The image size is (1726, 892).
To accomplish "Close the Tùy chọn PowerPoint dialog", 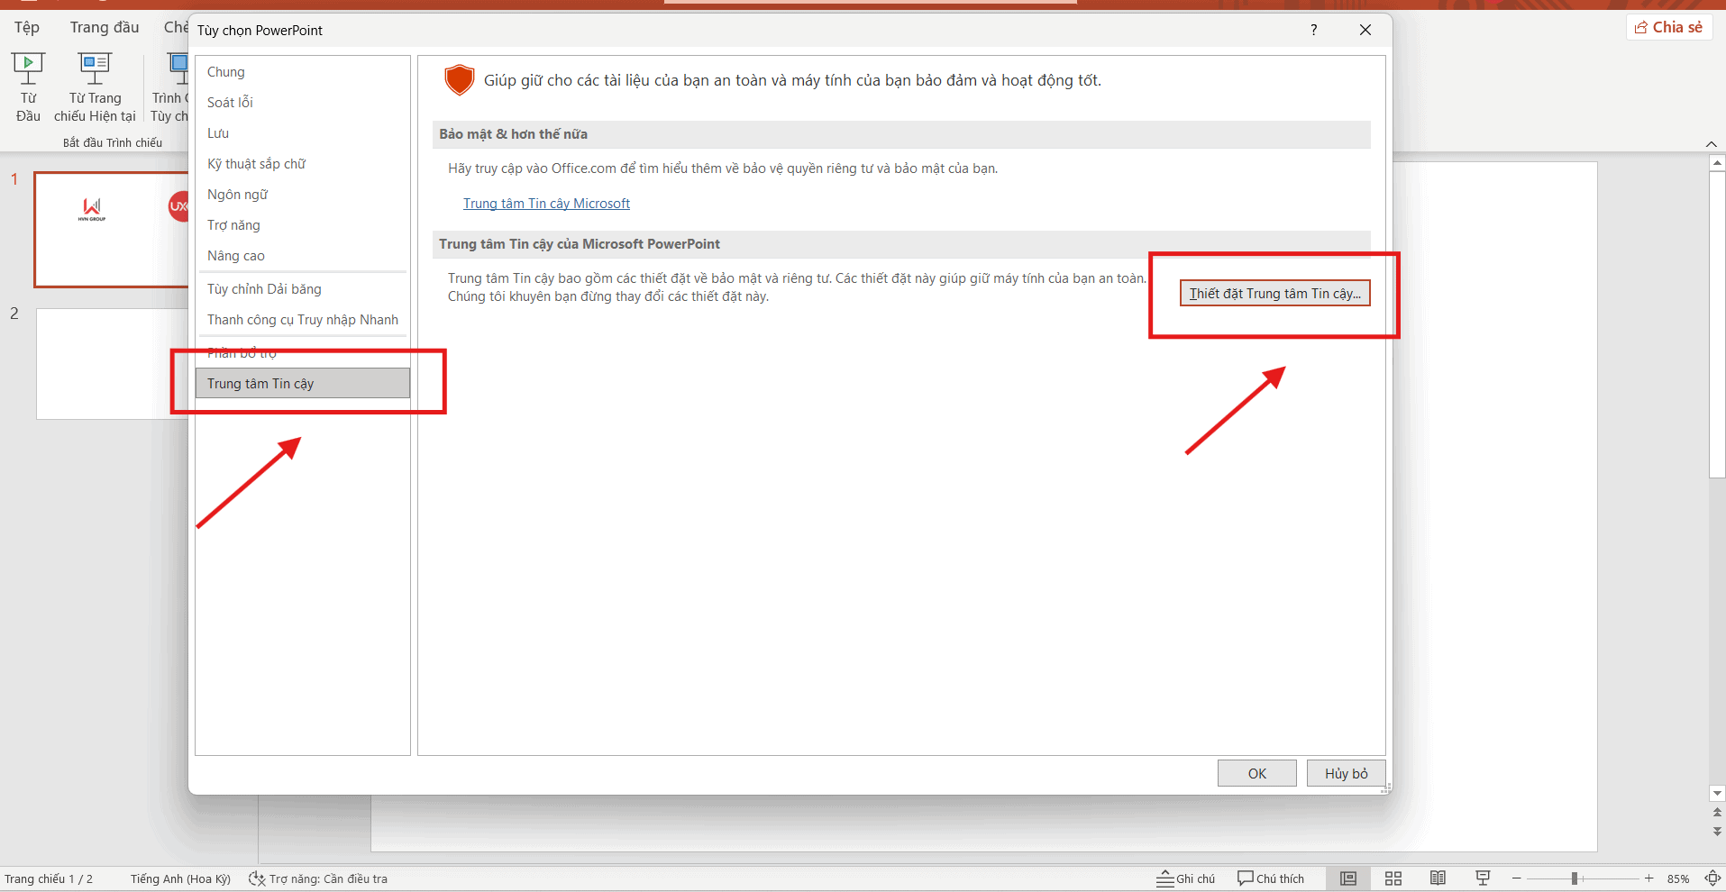I will point(1365,30).
